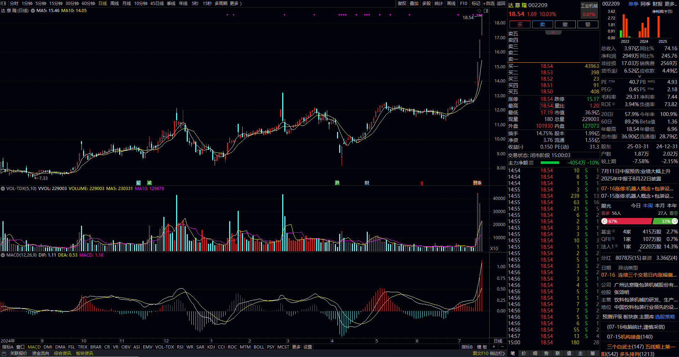Screen dimensions: 679x357
Task: Click the red 67% bullish sentiment bar
Action: [x=626, y=221]
